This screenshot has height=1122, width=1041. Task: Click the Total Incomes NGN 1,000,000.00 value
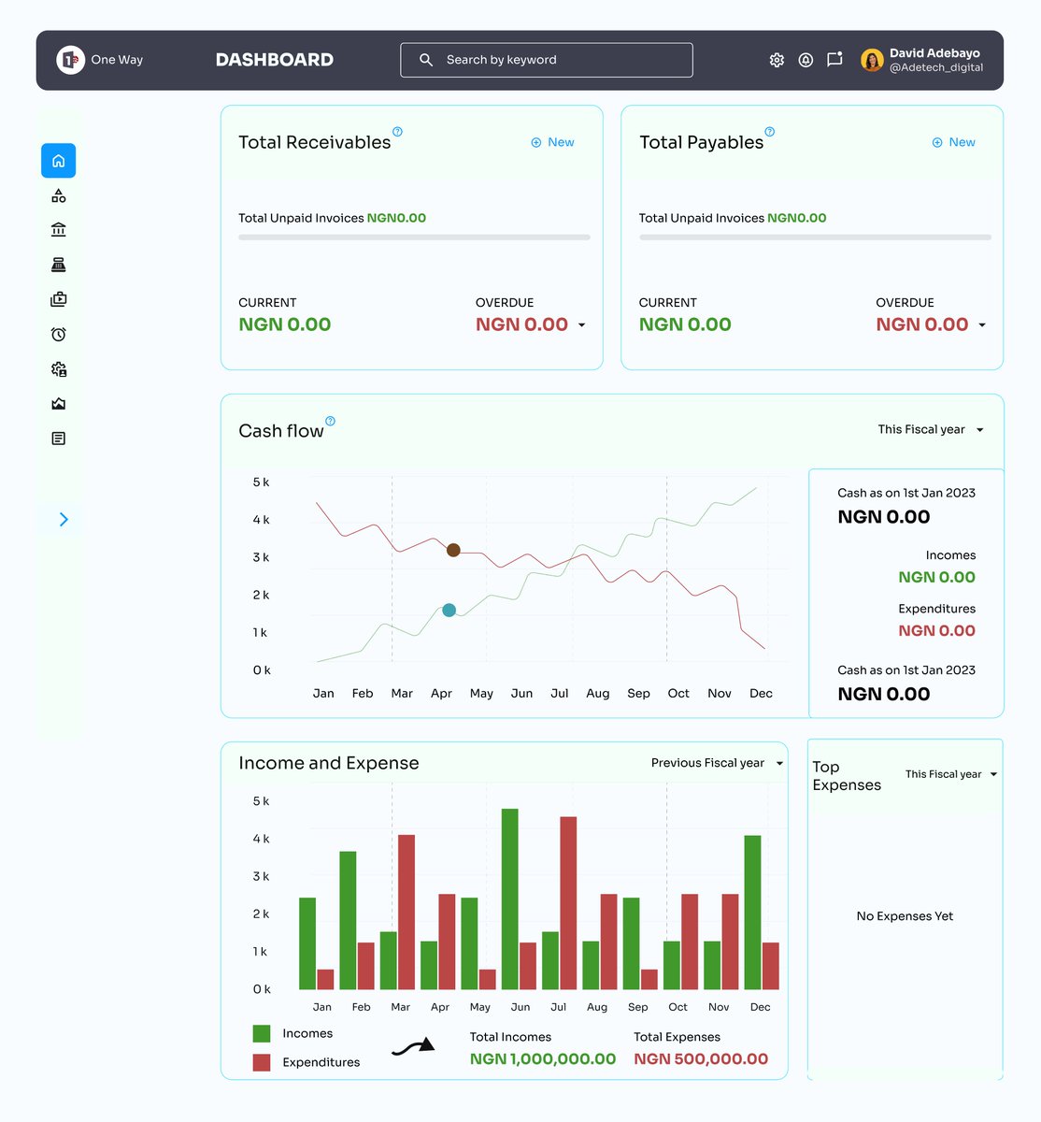coord(543,1059)
